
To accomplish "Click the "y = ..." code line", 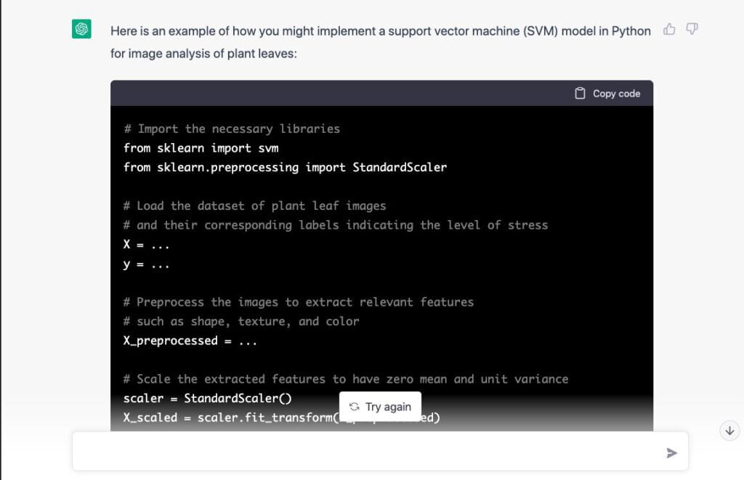I will (x=146, y=264).
